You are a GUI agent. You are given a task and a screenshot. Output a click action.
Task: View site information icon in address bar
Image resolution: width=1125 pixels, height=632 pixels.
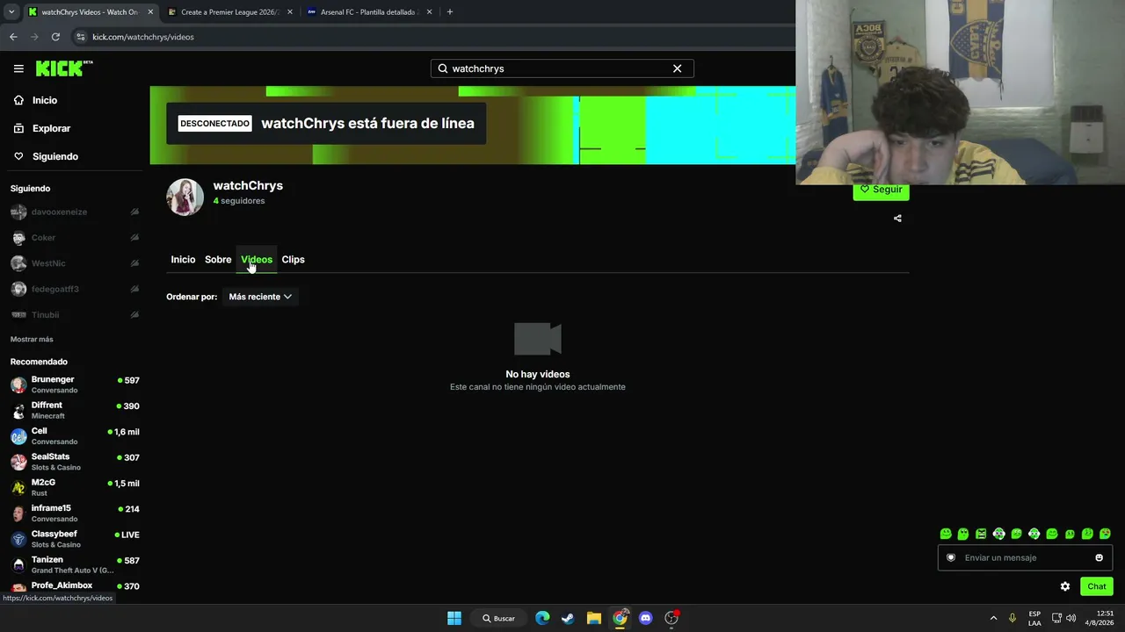[x=81, y=37]
